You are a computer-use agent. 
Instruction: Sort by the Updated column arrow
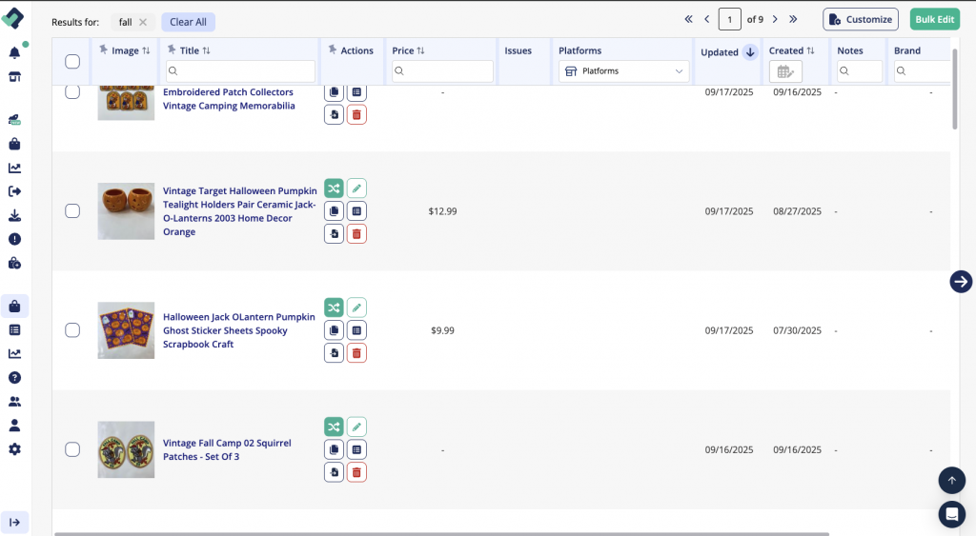click(750, 52)
